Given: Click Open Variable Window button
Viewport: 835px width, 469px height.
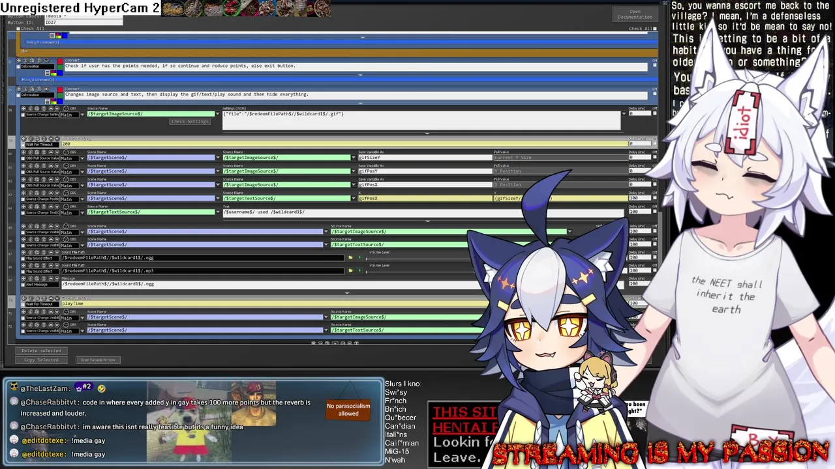Looking at the screenshot, I should tap(98, 360).
